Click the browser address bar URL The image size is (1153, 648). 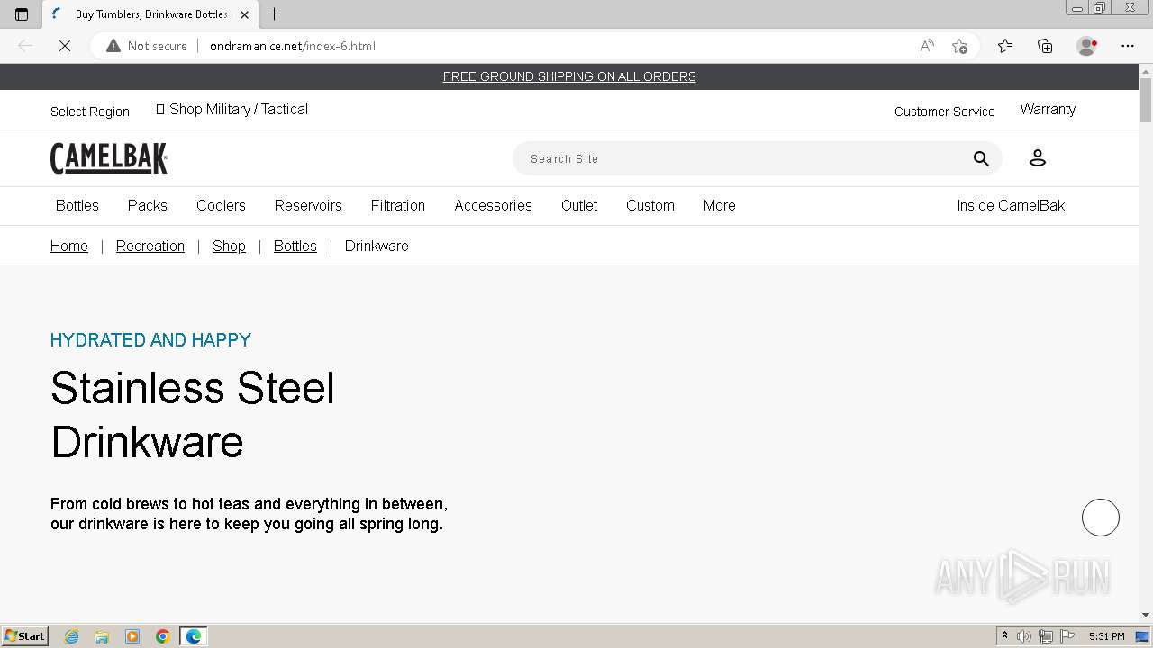pos(293,46)
